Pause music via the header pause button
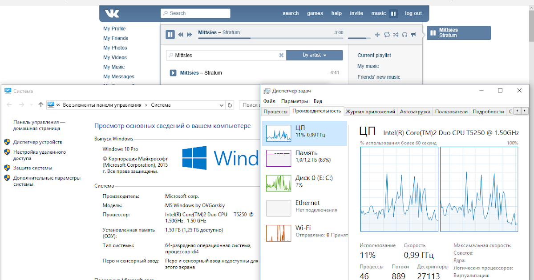Image resolution: width=534 pixels, height=280 pixels. 393,14
